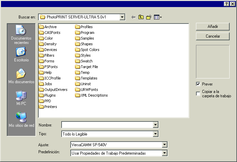Select the XML Descriptions folder
The width and height of the screenshot is (237, 162).
[x=91, y=95]
